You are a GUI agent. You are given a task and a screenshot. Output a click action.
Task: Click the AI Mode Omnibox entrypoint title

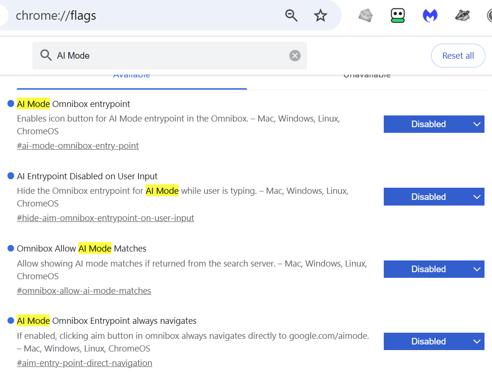(74, 104)
